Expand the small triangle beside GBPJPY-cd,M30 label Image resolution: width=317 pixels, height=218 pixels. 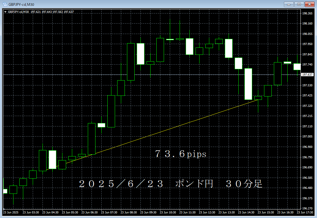tap(5, 12)
